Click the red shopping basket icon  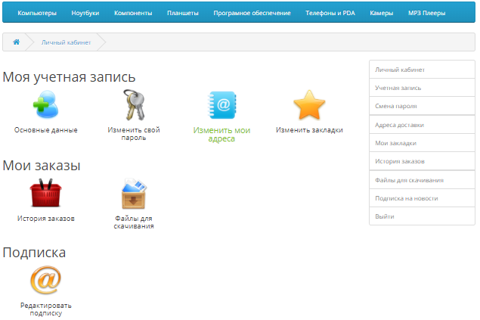(x=45, y=194)
